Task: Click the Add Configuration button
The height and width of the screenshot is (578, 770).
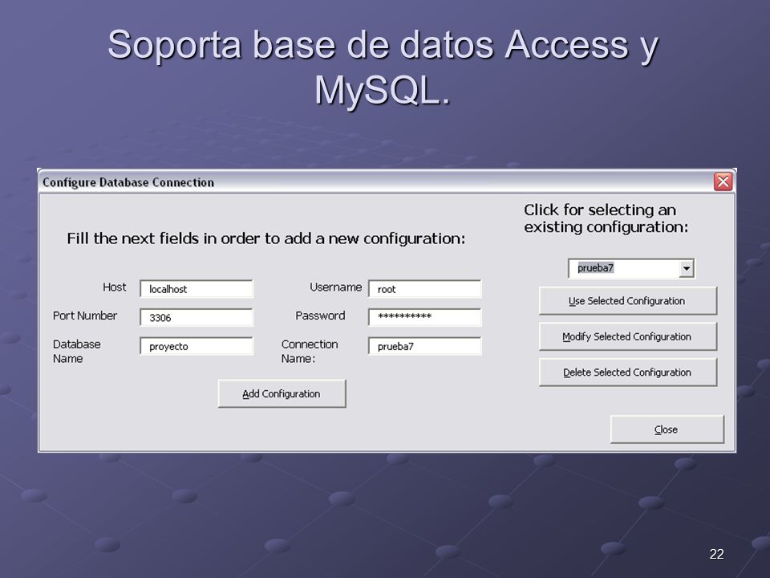Action: pyautogui.click(x=282, y=393)
